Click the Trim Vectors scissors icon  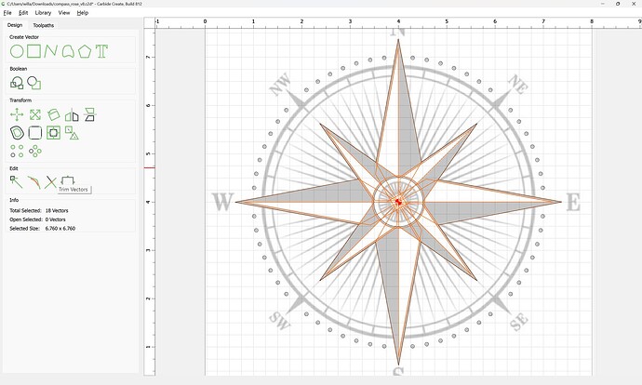51,182
